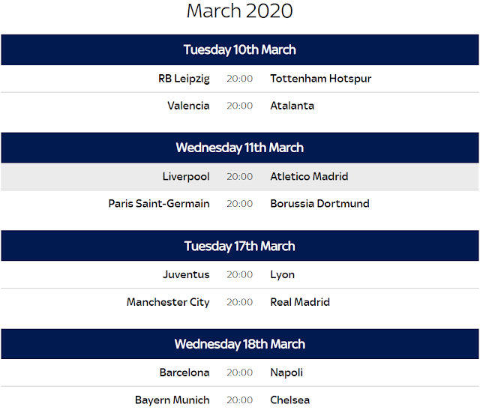
Task: Open the RB Leipzig team link
Action: [184, 79]
